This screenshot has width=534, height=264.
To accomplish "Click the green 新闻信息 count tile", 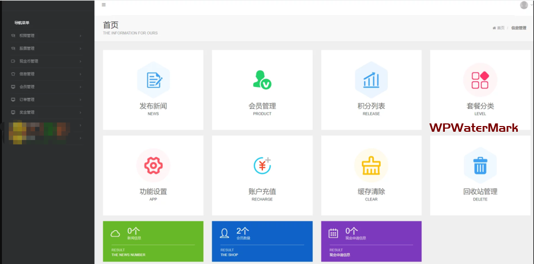I will coord(153,241).
